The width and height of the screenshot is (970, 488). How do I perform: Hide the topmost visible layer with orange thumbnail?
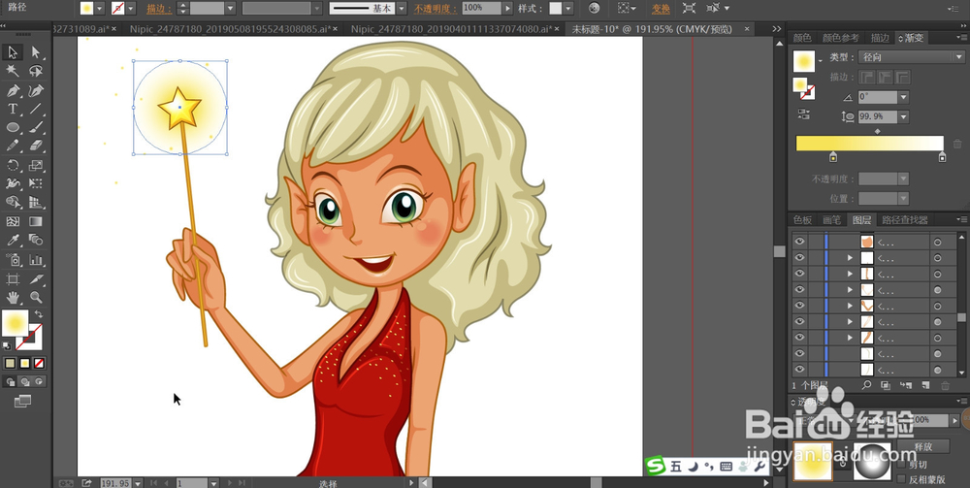[799, 242]
